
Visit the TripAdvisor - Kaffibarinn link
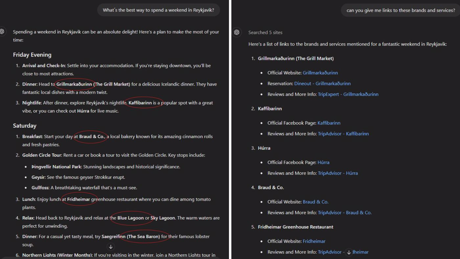pos(343,134)
